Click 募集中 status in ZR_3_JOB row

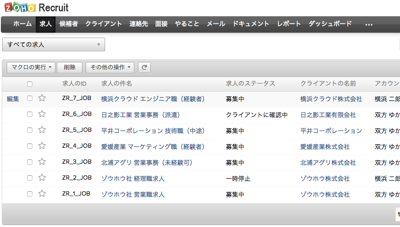tap(235, 162)
